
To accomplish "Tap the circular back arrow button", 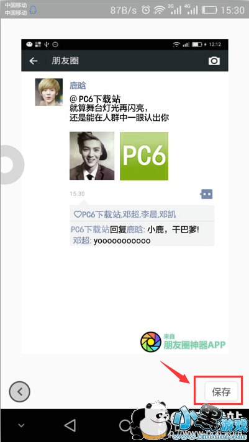I will (x=19, y=391).
